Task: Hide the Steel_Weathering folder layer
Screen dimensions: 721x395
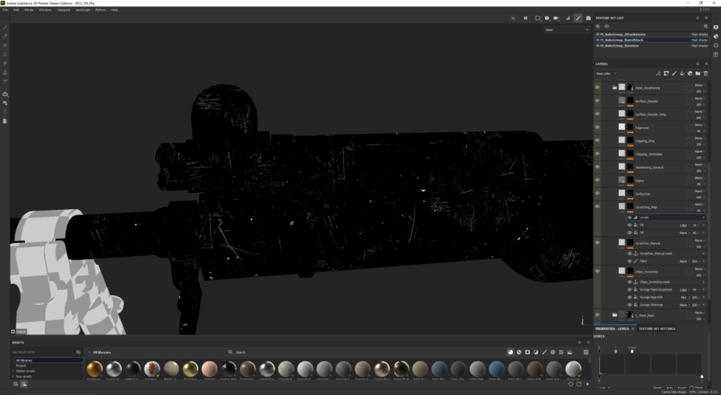Action: [x=597, y=87]
